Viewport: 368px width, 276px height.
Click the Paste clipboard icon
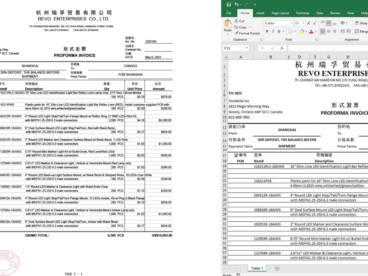pos(228,24)
